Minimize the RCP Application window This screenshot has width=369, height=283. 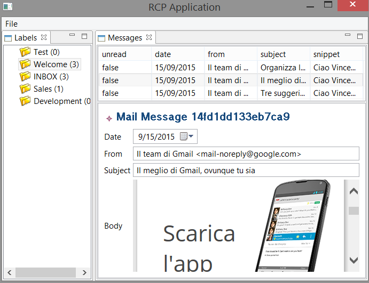(310, 7)
